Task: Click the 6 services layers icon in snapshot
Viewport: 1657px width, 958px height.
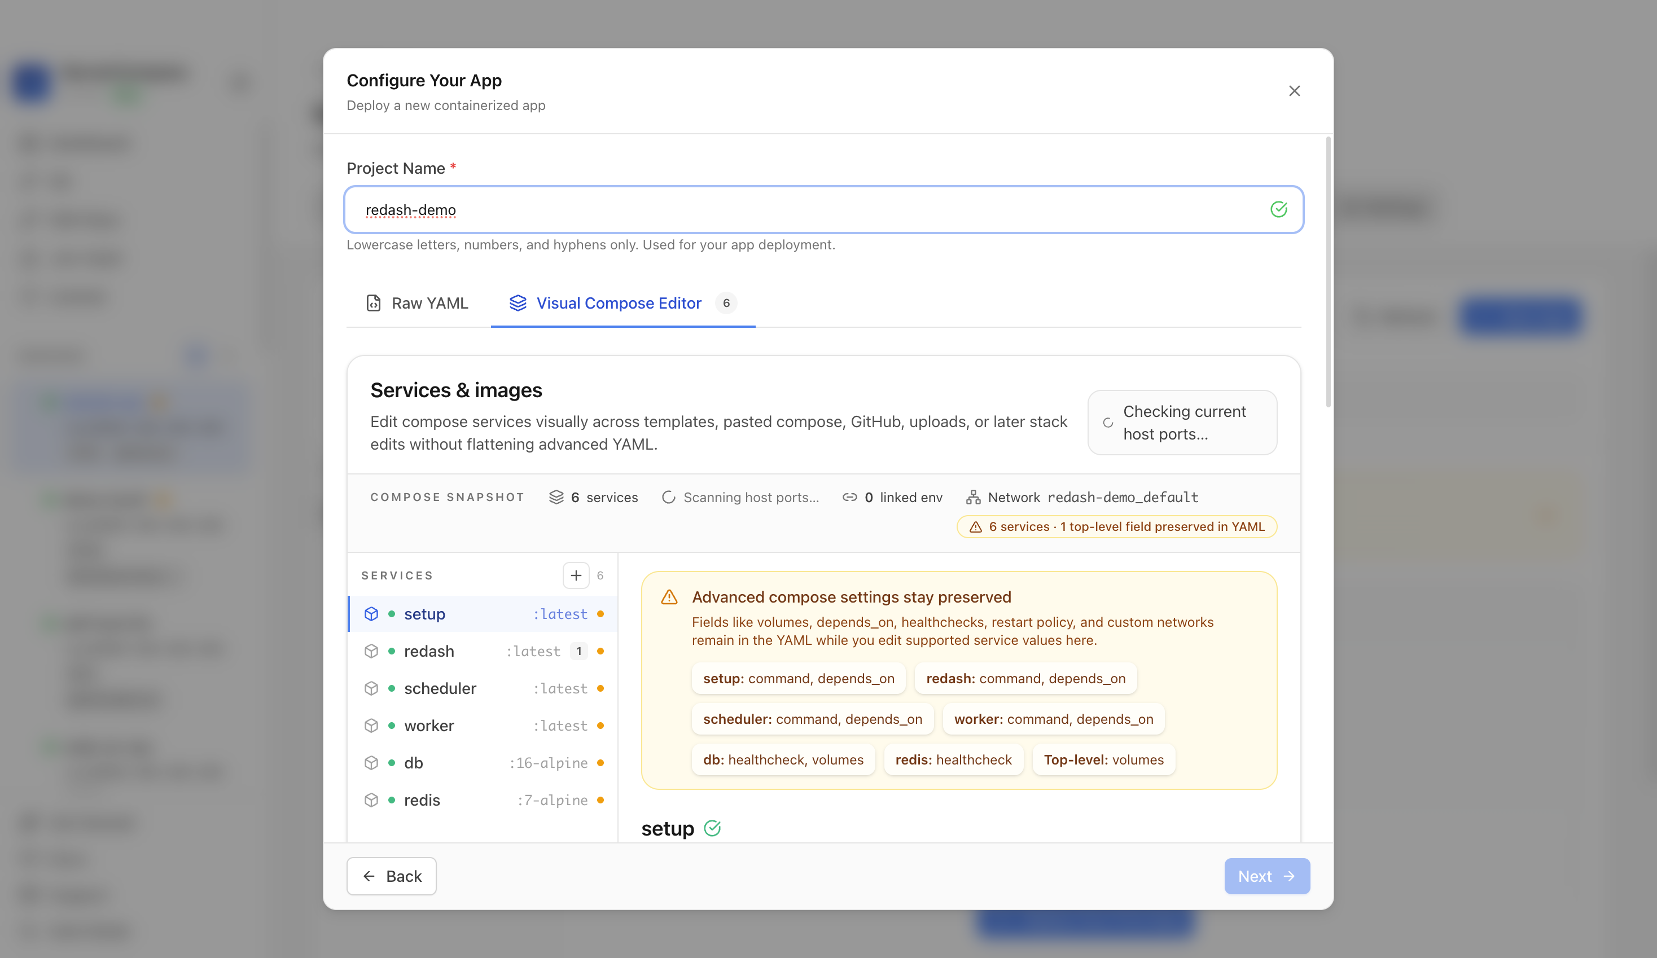Action: pos(556,497)
